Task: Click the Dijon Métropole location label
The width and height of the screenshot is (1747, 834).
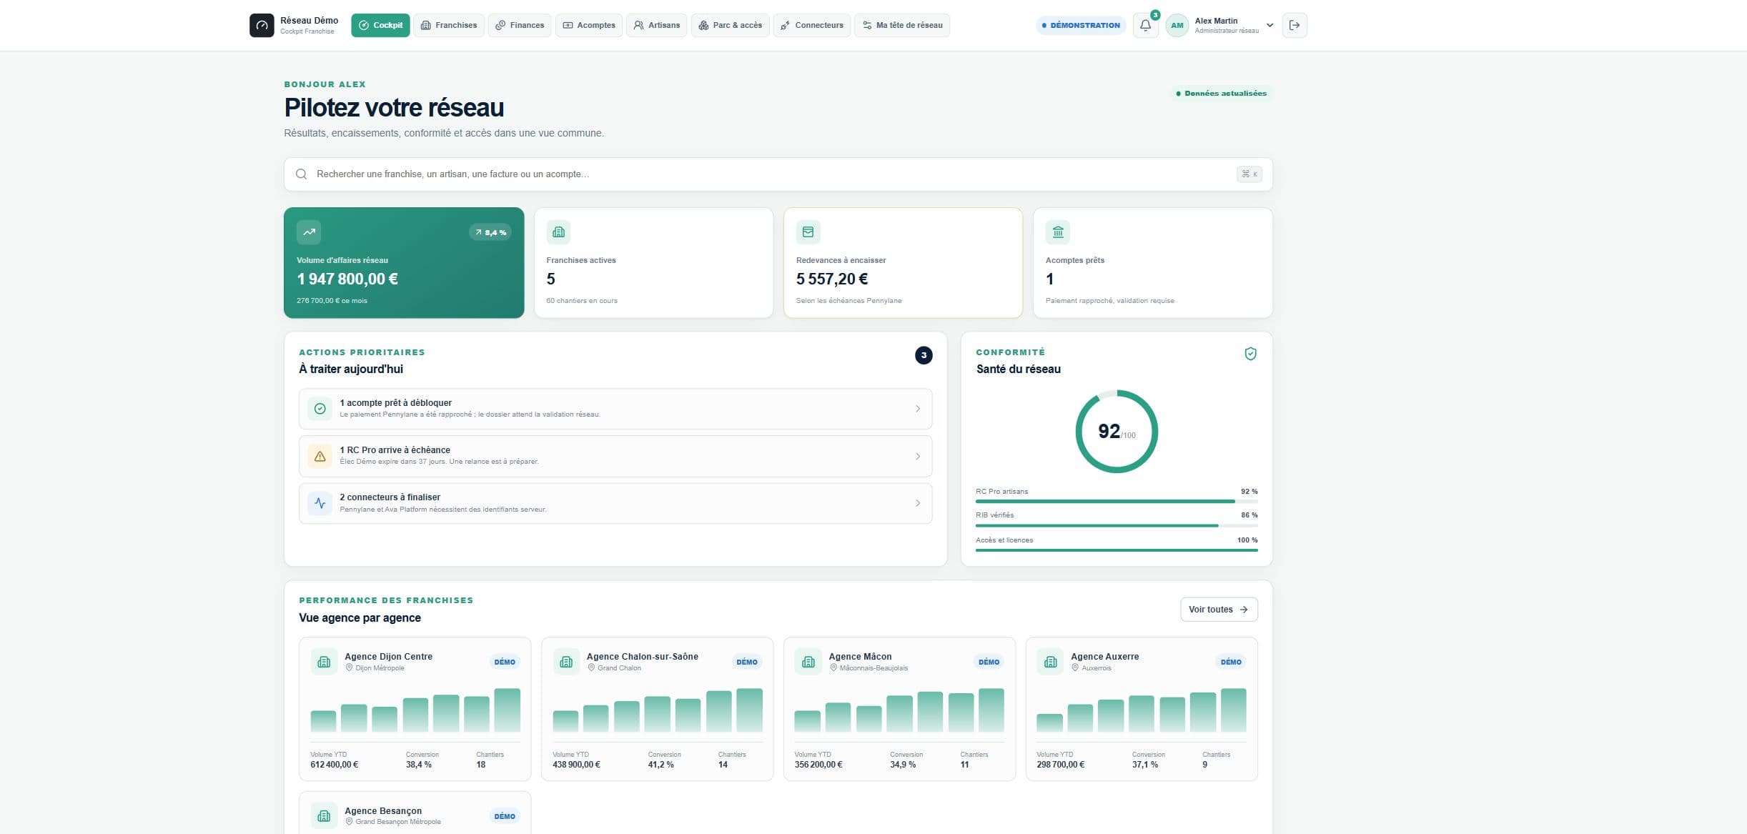Action: click(x=380, y=668)
